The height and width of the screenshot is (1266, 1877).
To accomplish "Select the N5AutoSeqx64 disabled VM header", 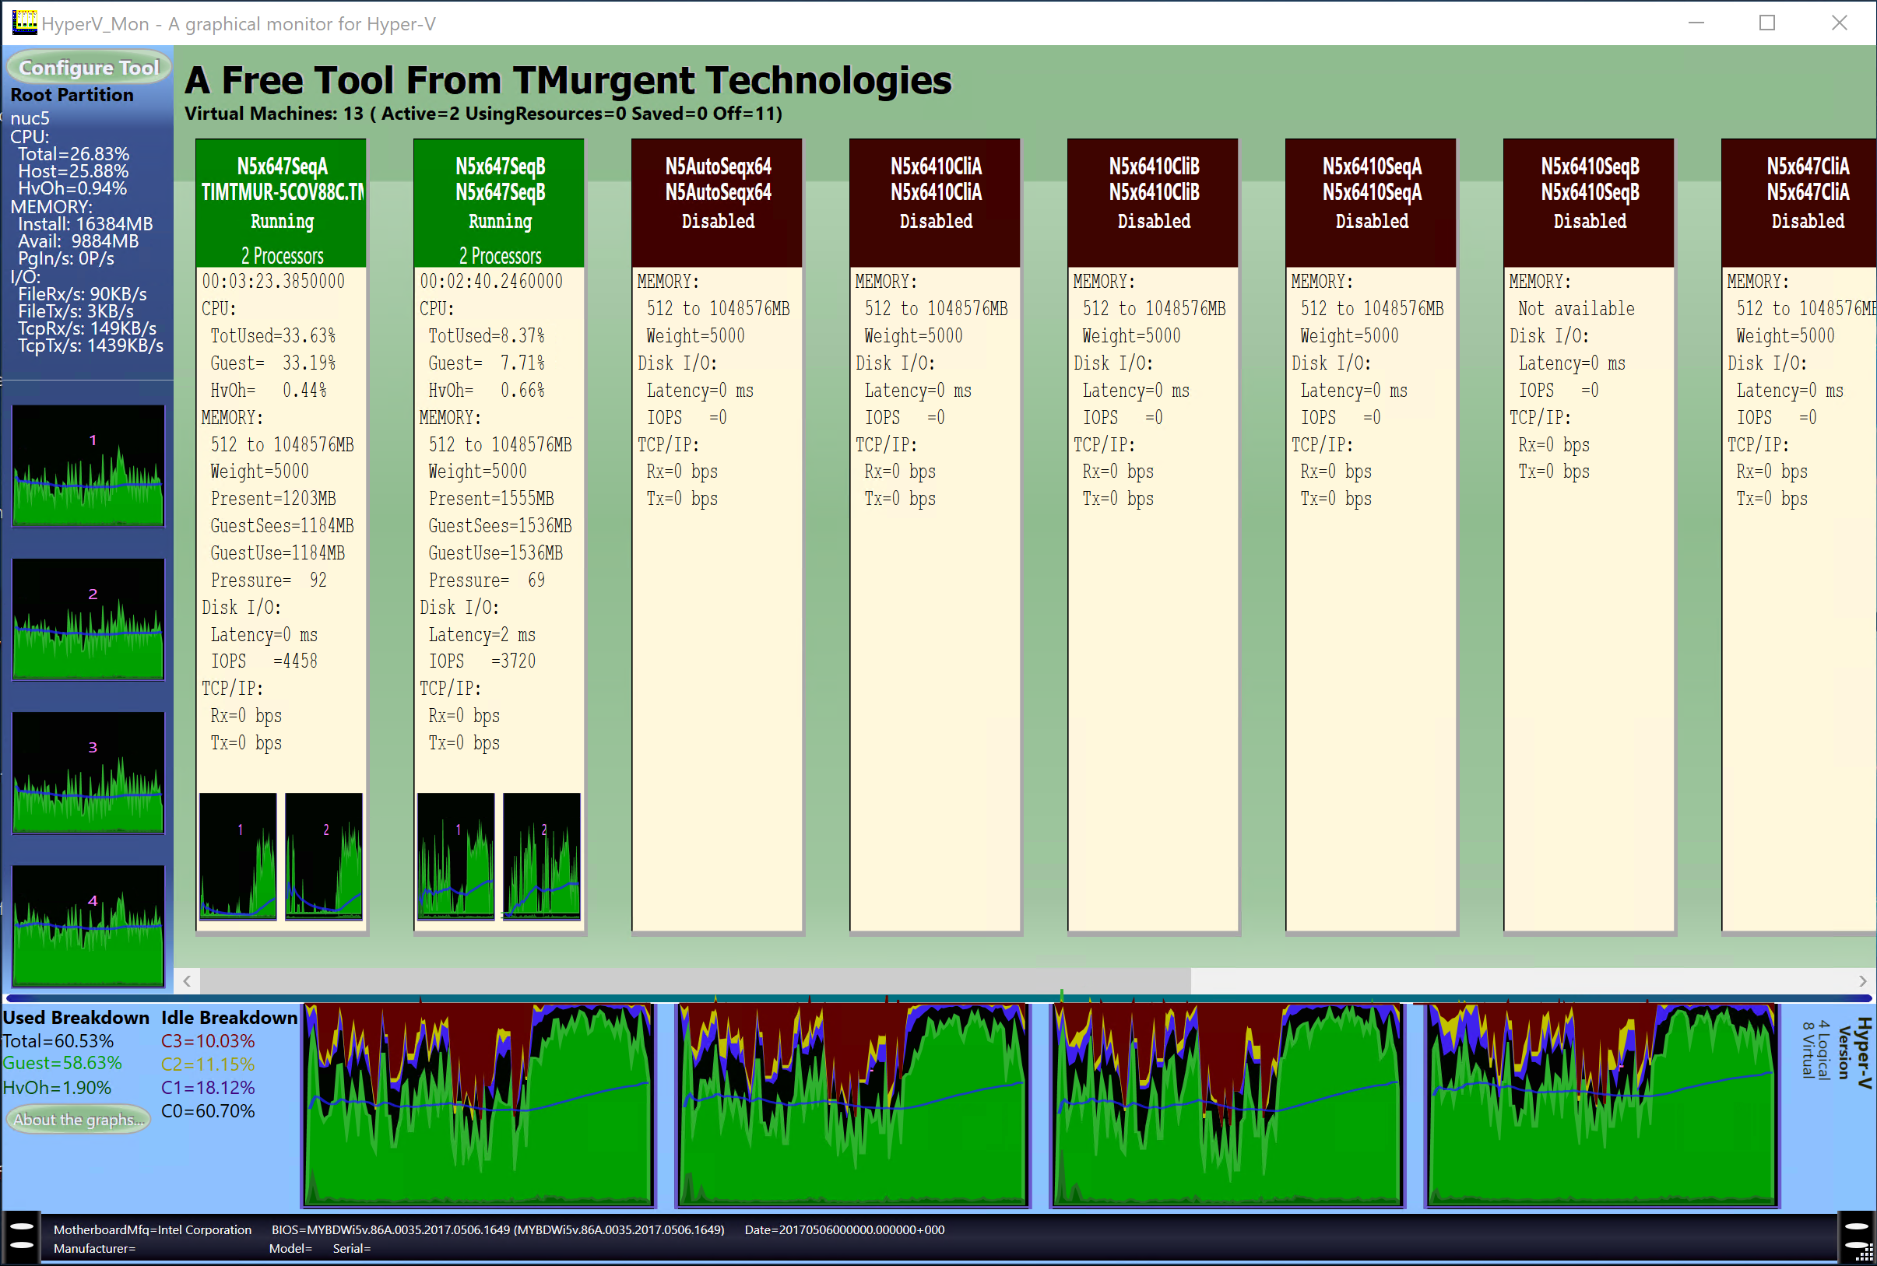I will 717,203.
